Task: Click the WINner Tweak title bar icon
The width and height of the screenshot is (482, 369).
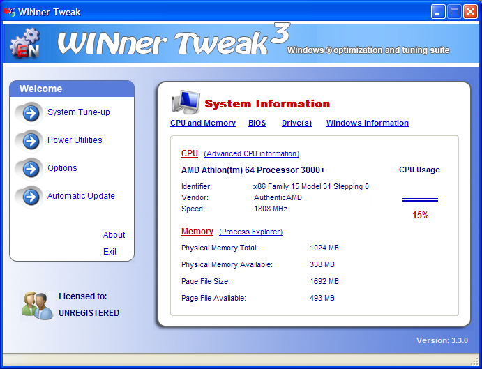Action: (10, 12)
